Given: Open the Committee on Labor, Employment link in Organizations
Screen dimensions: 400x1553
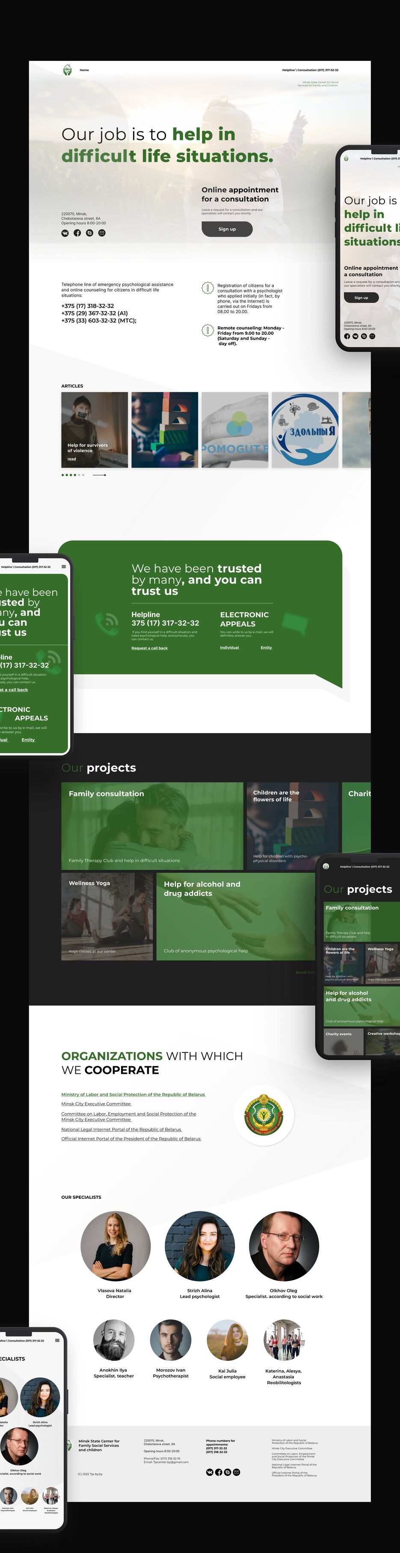Looking at the screenshot, I should pos(129,1117).
